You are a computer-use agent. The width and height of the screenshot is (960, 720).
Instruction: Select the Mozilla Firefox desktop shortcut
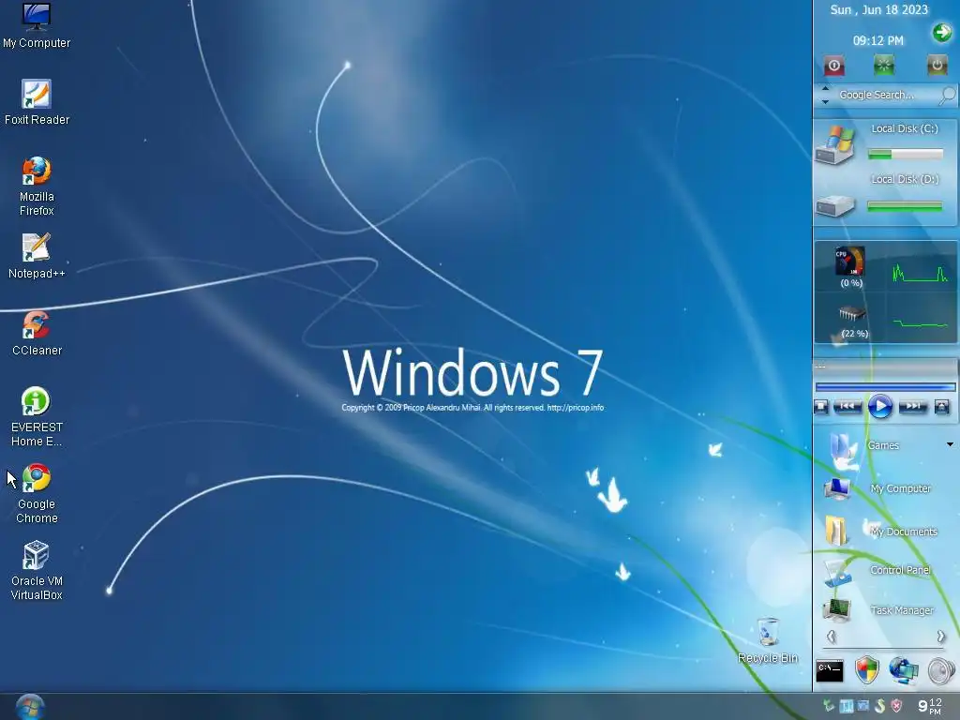pos(37,186)
